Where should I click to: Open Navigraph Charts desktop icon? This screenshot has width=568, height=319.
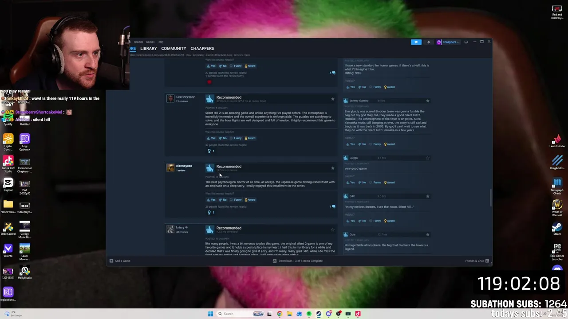[x=557, y=186]
